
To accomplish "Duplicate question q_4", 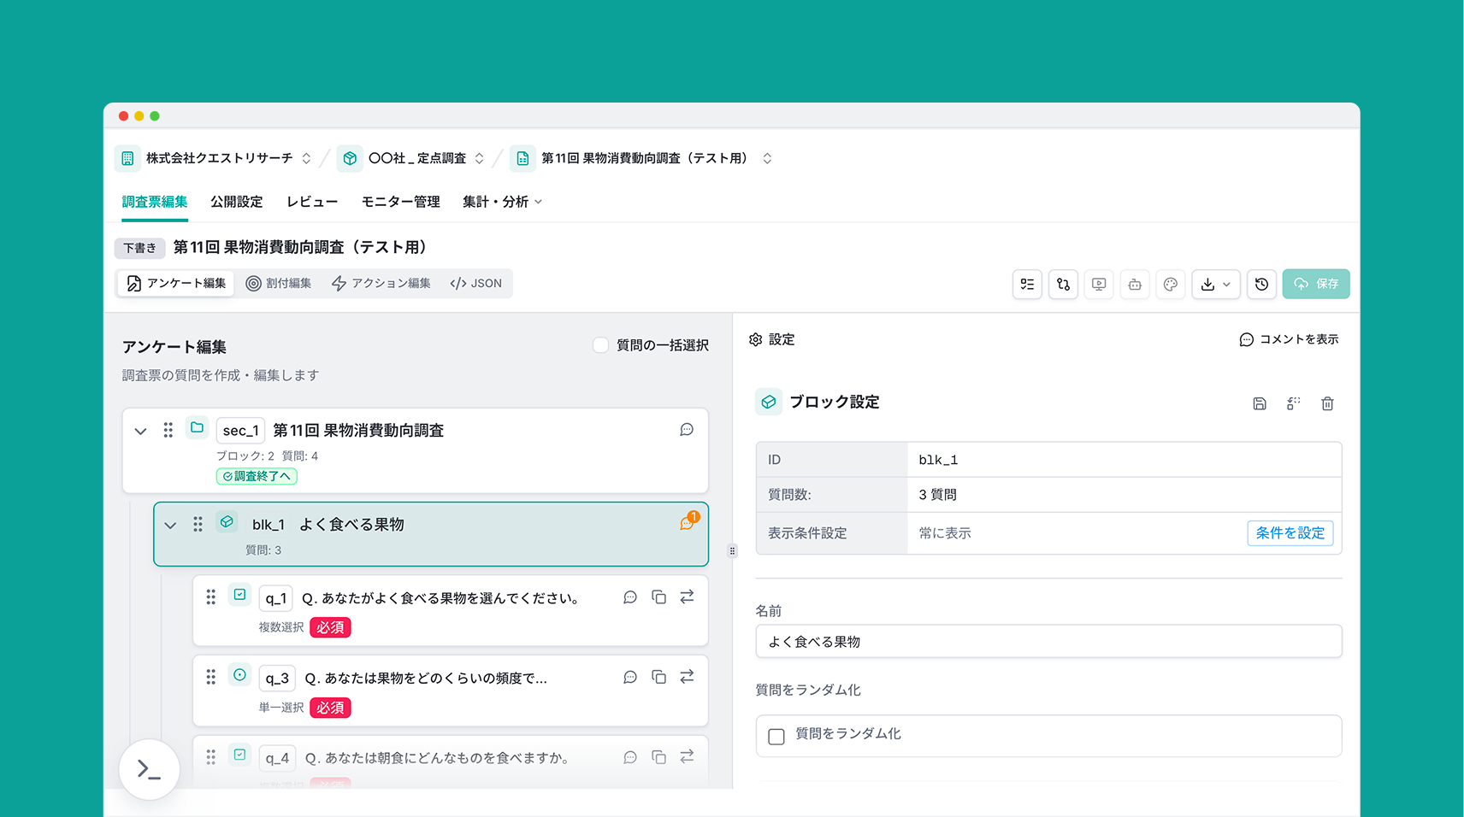I will [x=658, y=757].
